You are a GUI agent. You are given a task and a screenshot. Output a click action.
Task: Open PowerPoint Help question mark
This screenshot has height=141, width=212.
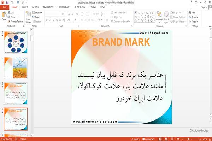(x=192, y=2)
